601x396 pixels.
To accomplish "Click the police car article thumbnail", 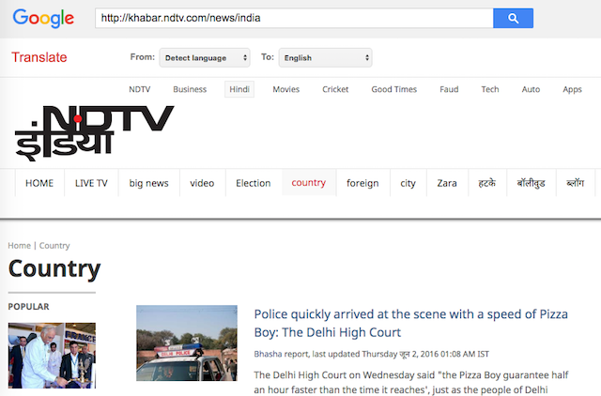I will coord(186,345).
